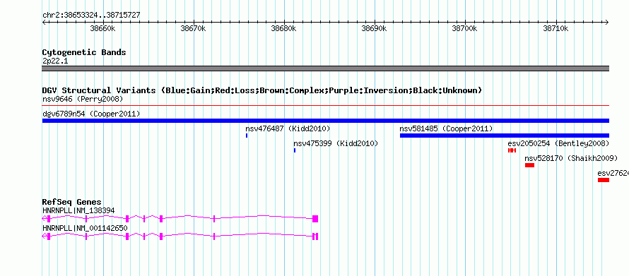Viewport: 629px width, 276px height.
Task: Click the nsv581485 (Cooper2011) label
Action: pyautogui.click(x=446, y=129)
